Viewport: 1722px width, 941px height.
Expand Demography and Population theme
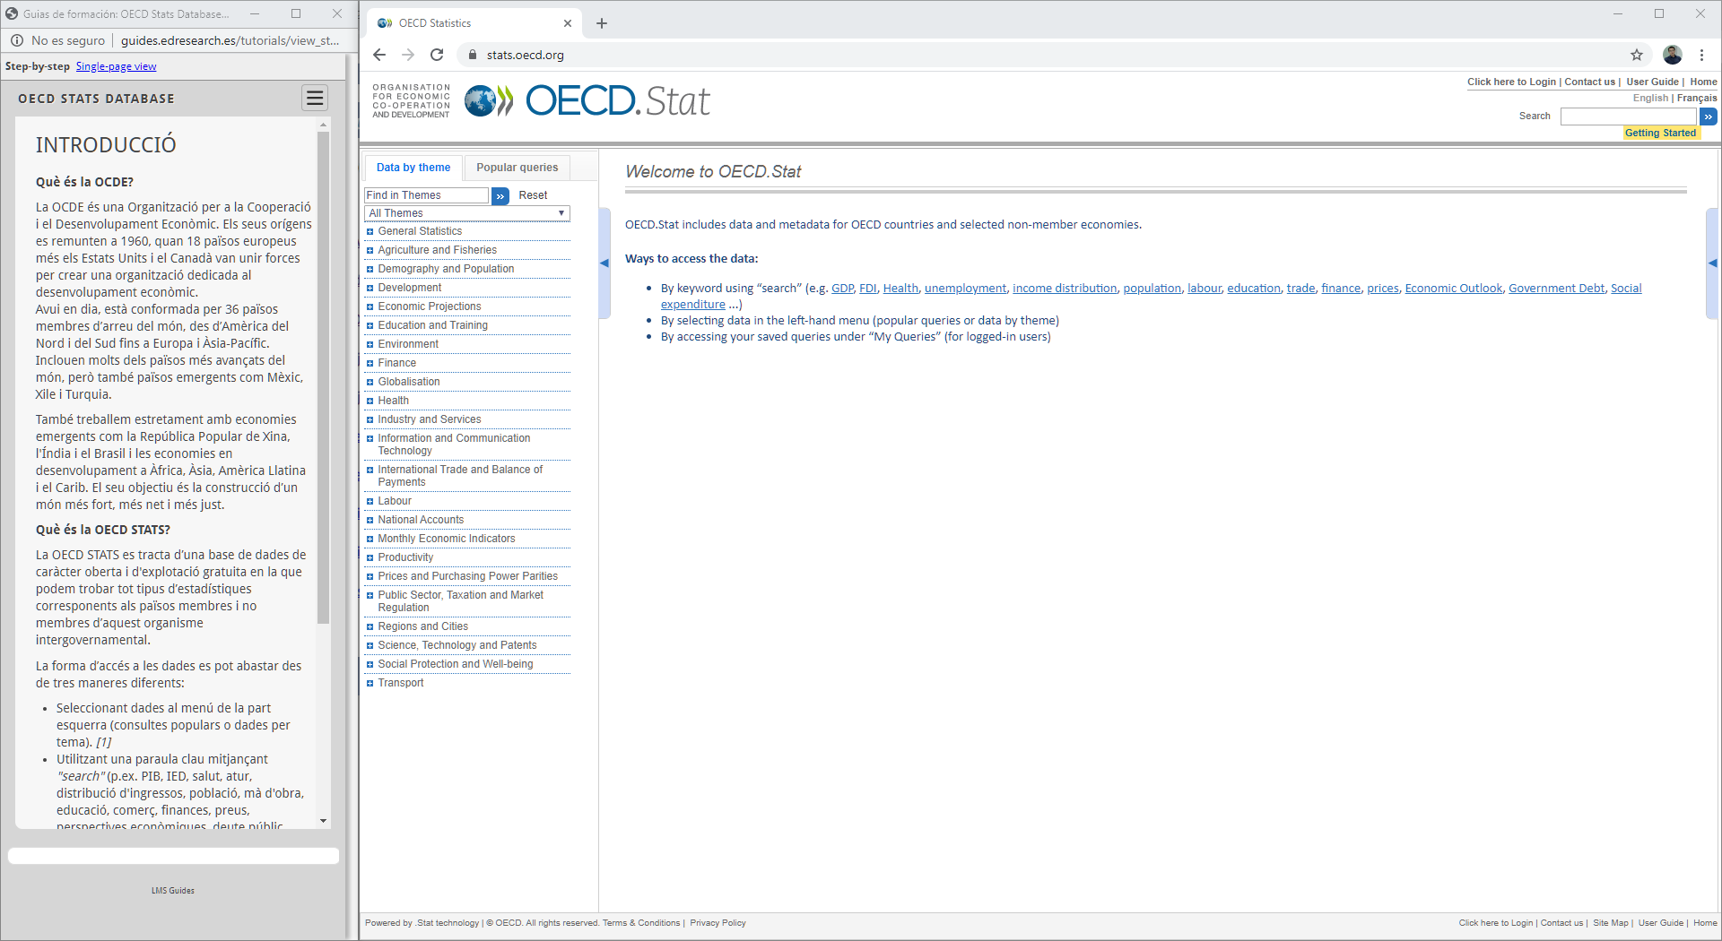(370, 269)
